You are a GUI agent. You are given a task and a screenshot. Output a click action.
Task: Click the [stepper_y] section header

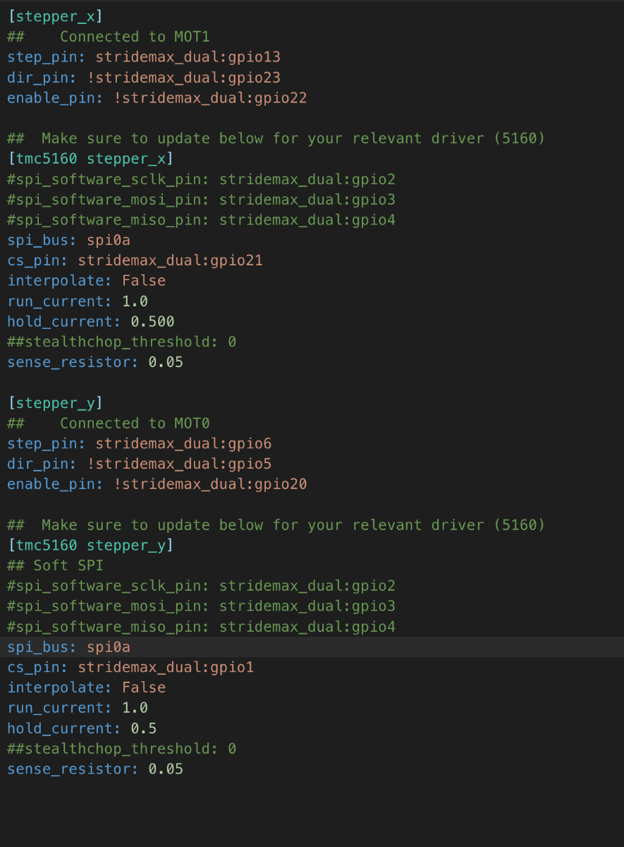55,403
